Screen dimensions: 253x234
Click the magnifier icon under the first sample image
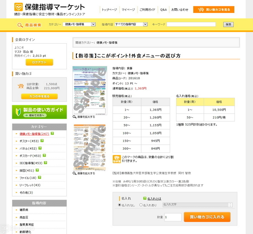[x=75, y=117]
